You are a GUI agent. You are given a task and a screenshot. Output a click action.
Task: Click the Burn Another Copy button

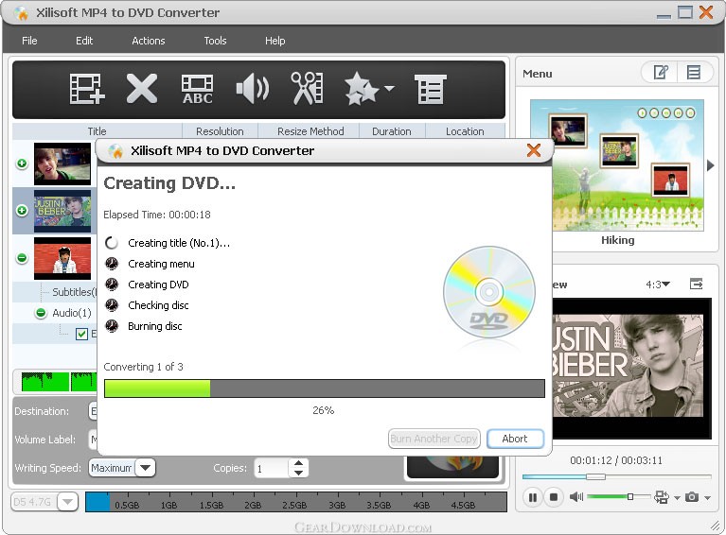[x=434, y=439]
